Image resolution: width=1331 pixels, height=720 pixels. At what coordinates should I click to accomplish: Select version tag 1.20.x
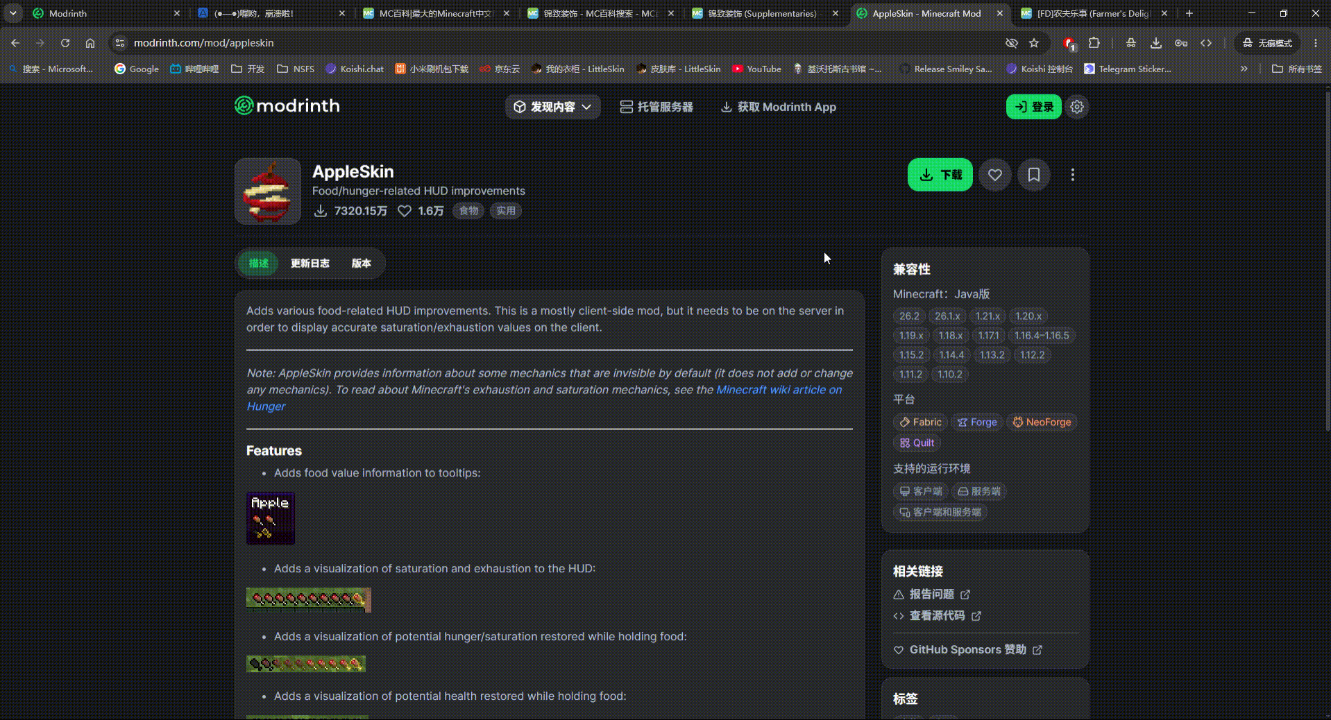[x=1028, y=316]
